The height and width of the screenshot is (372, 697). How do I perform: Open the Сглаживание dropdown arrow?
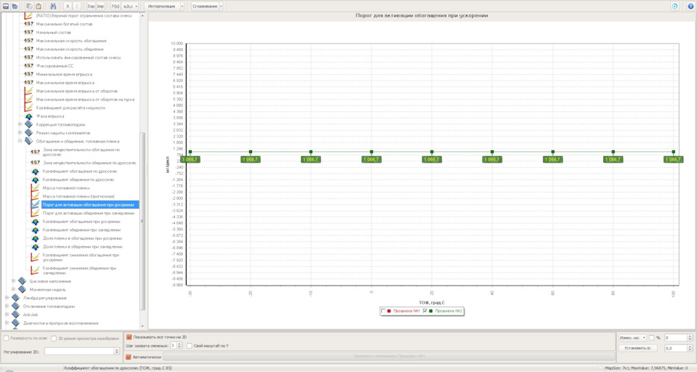pos(221,7)
